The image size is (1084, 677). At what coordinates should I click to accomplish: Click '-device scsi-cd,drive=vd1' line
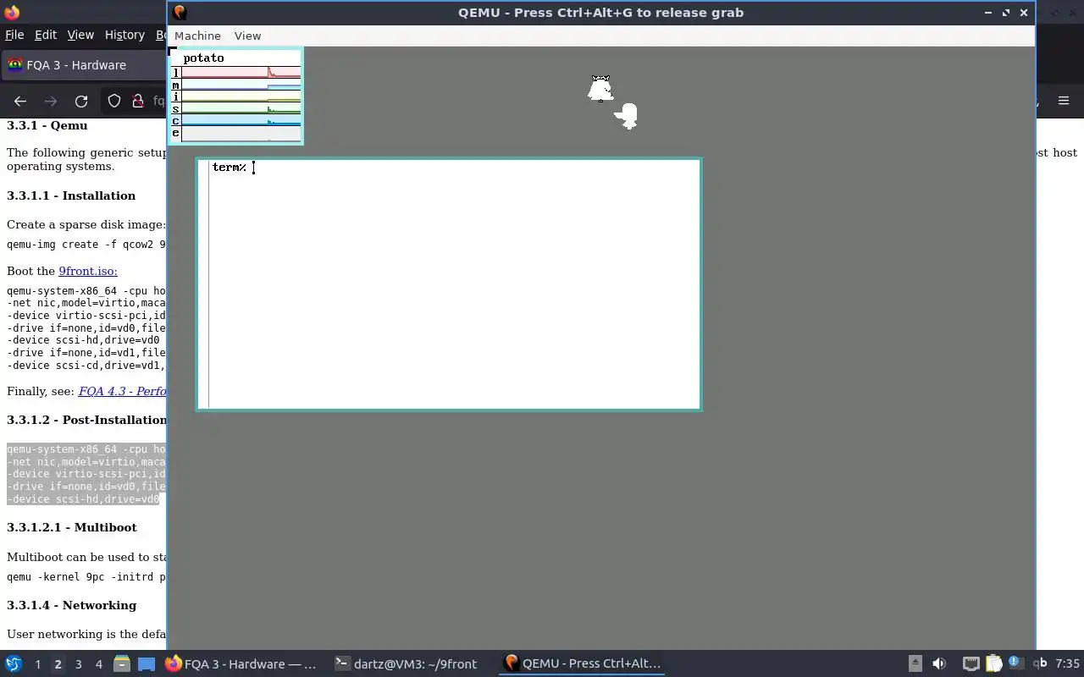pos(86,366)
